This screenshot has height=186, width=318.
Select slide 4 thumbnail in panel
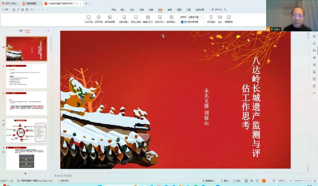coord(26,130)
